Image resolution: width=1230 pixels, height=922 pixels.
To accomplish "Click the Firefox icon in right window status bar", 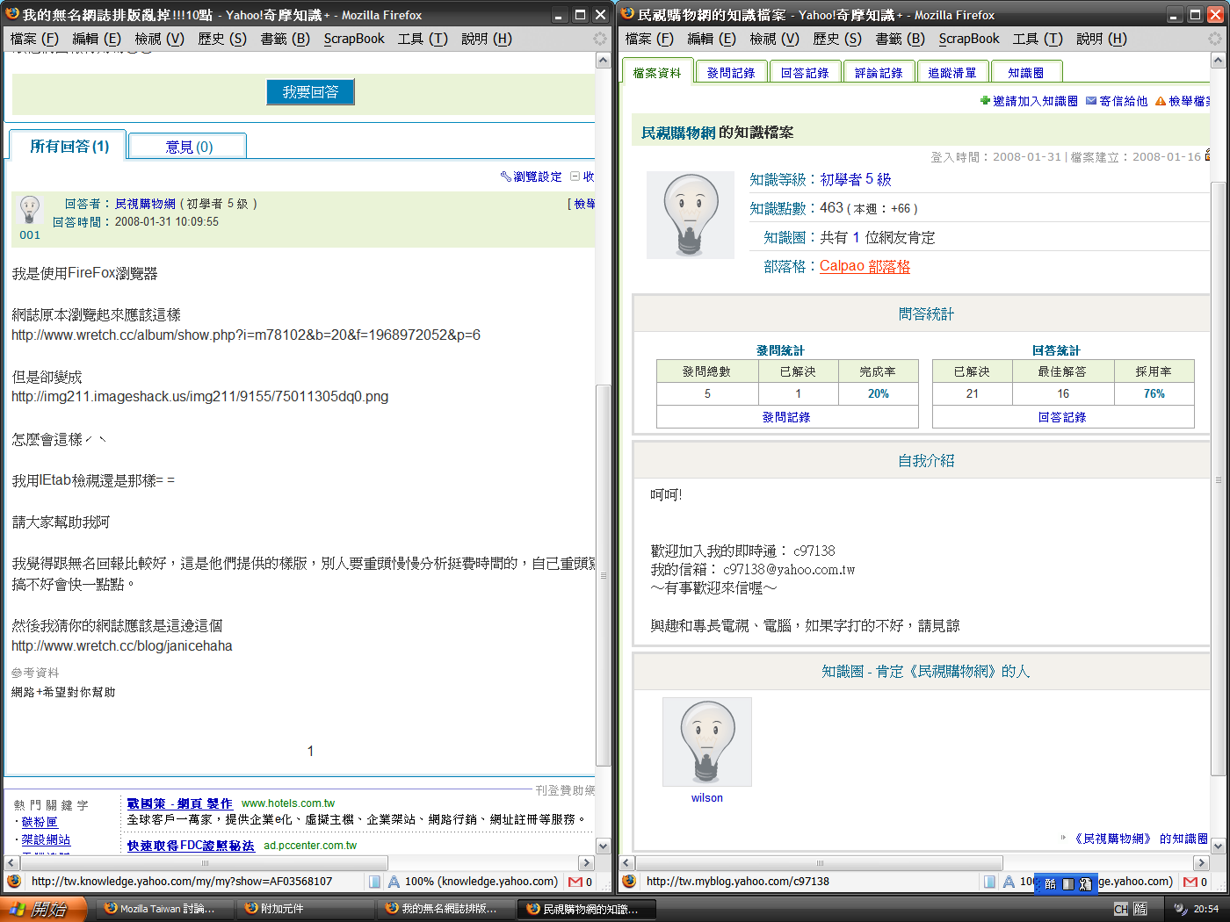I will [629, 882].
